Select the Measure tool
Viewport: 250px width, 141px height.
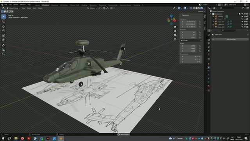click(x=4, y=50)
